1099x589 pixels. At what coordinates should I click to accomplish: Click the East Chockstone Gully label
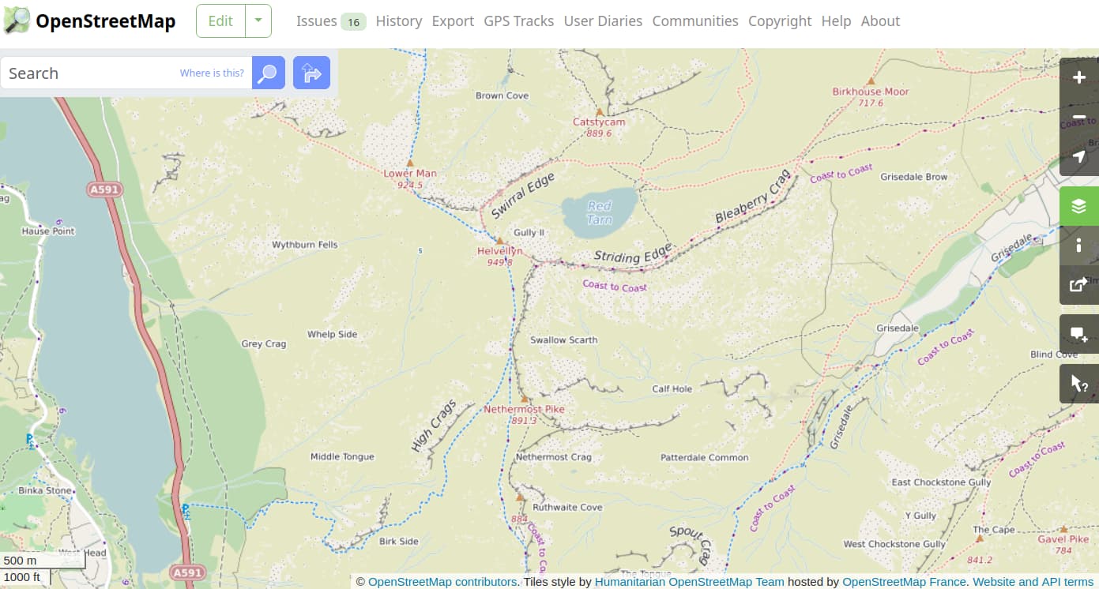tap(941, 482)
